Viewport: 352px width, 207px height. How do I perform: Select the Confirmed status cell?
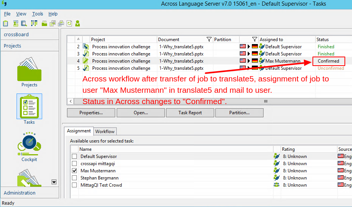(x=328, y=61)
